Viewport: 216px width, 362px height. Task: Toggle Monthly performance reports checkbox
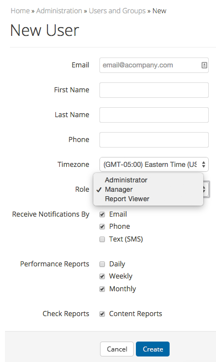coord(102,289)
